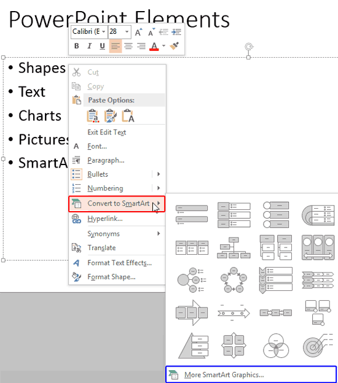This screenshot has height=383, width=338.
Task: Choose the Basic Venn SmartArt layout
Action: point(276,346)
